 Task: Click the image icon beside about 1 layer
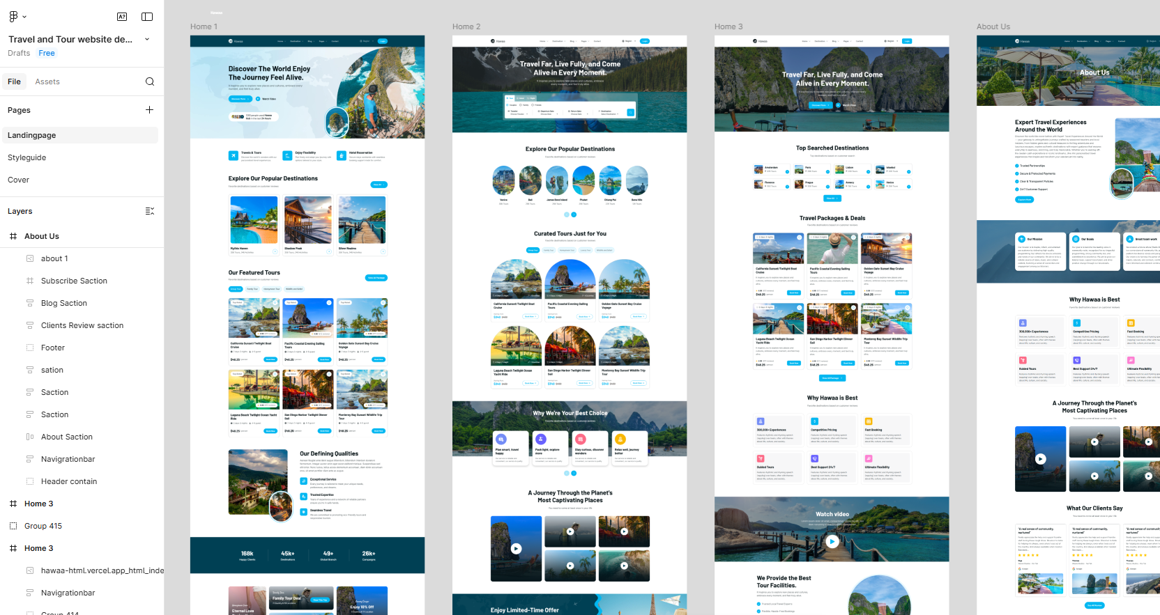tap(30, 258)
